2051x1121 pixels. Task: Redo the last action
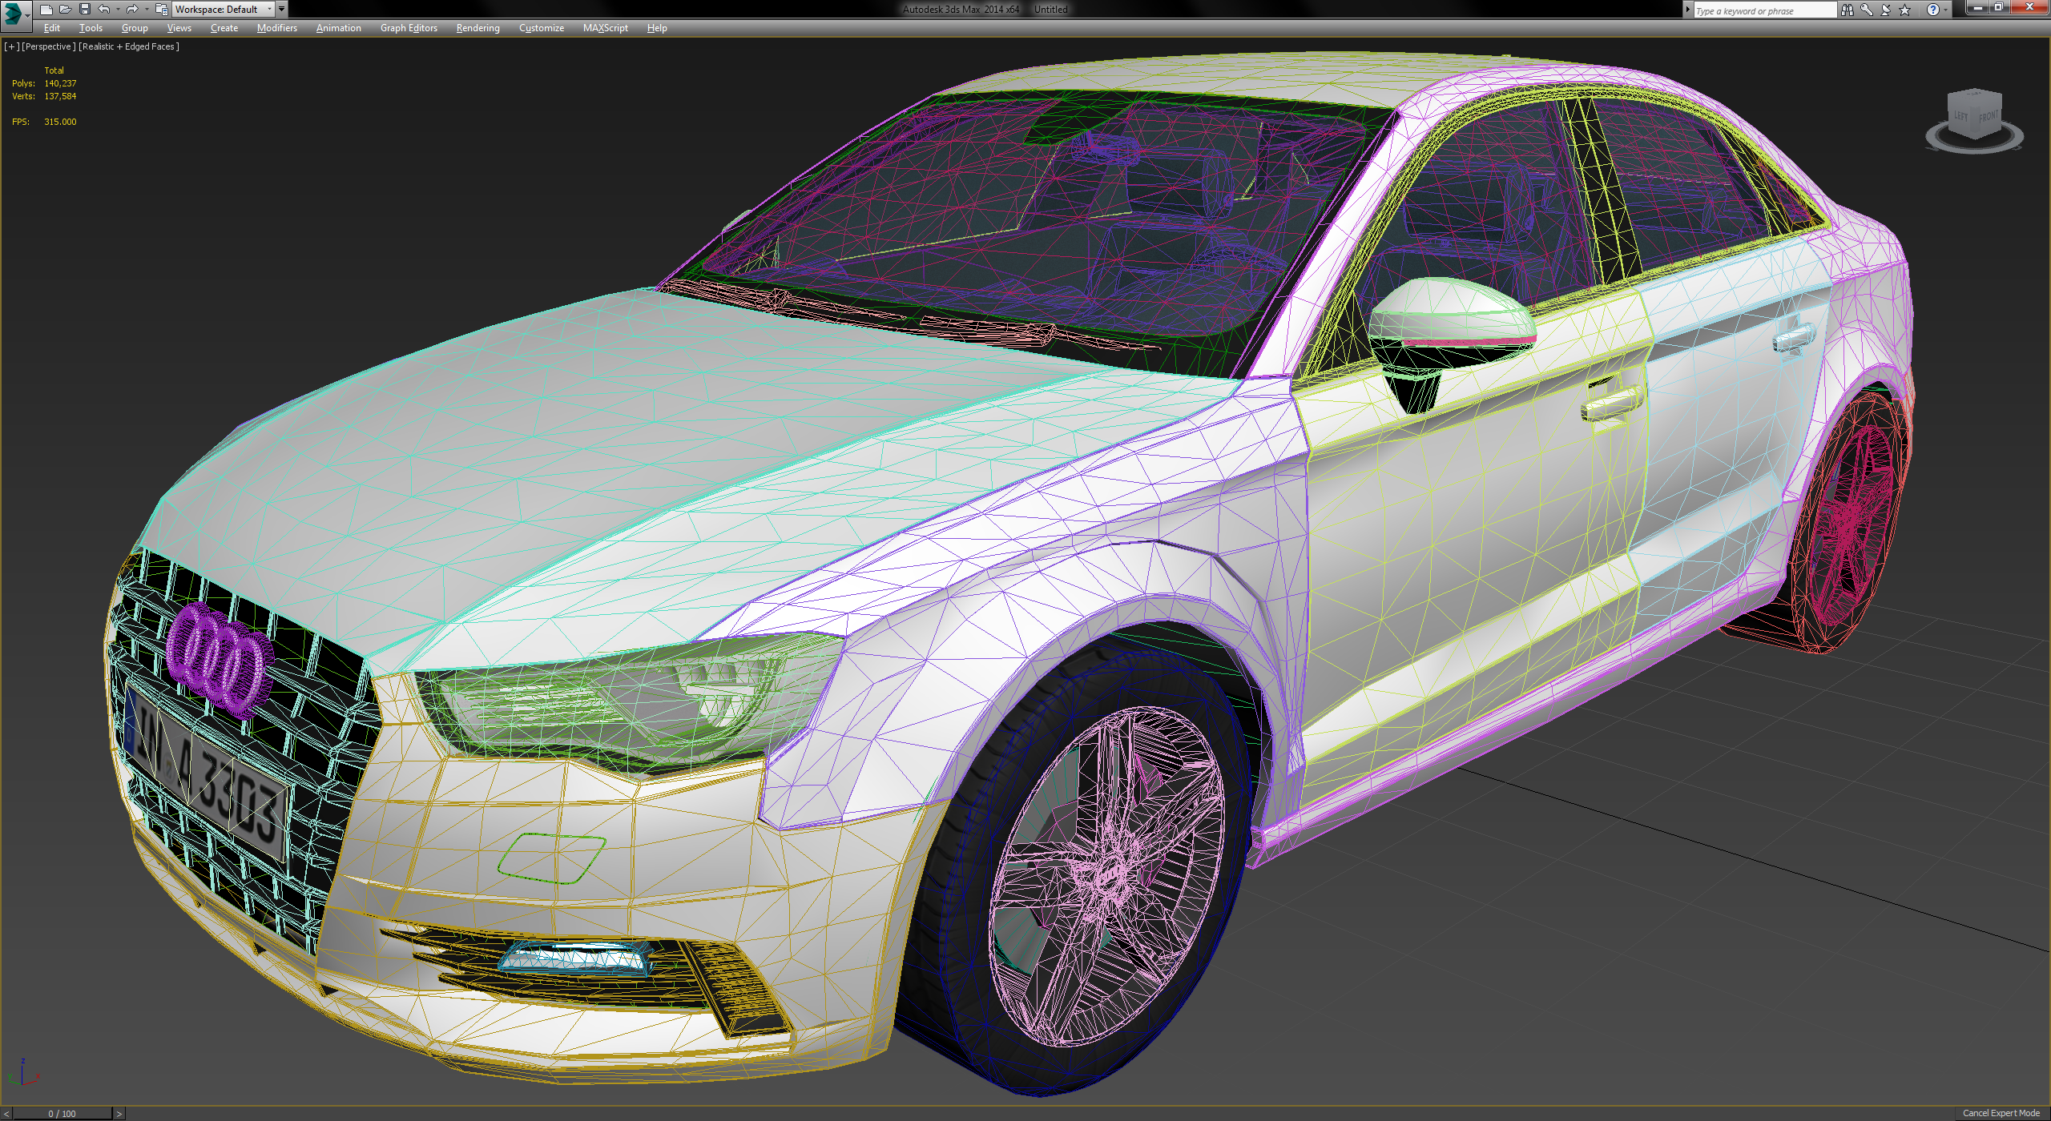point(131,10)
